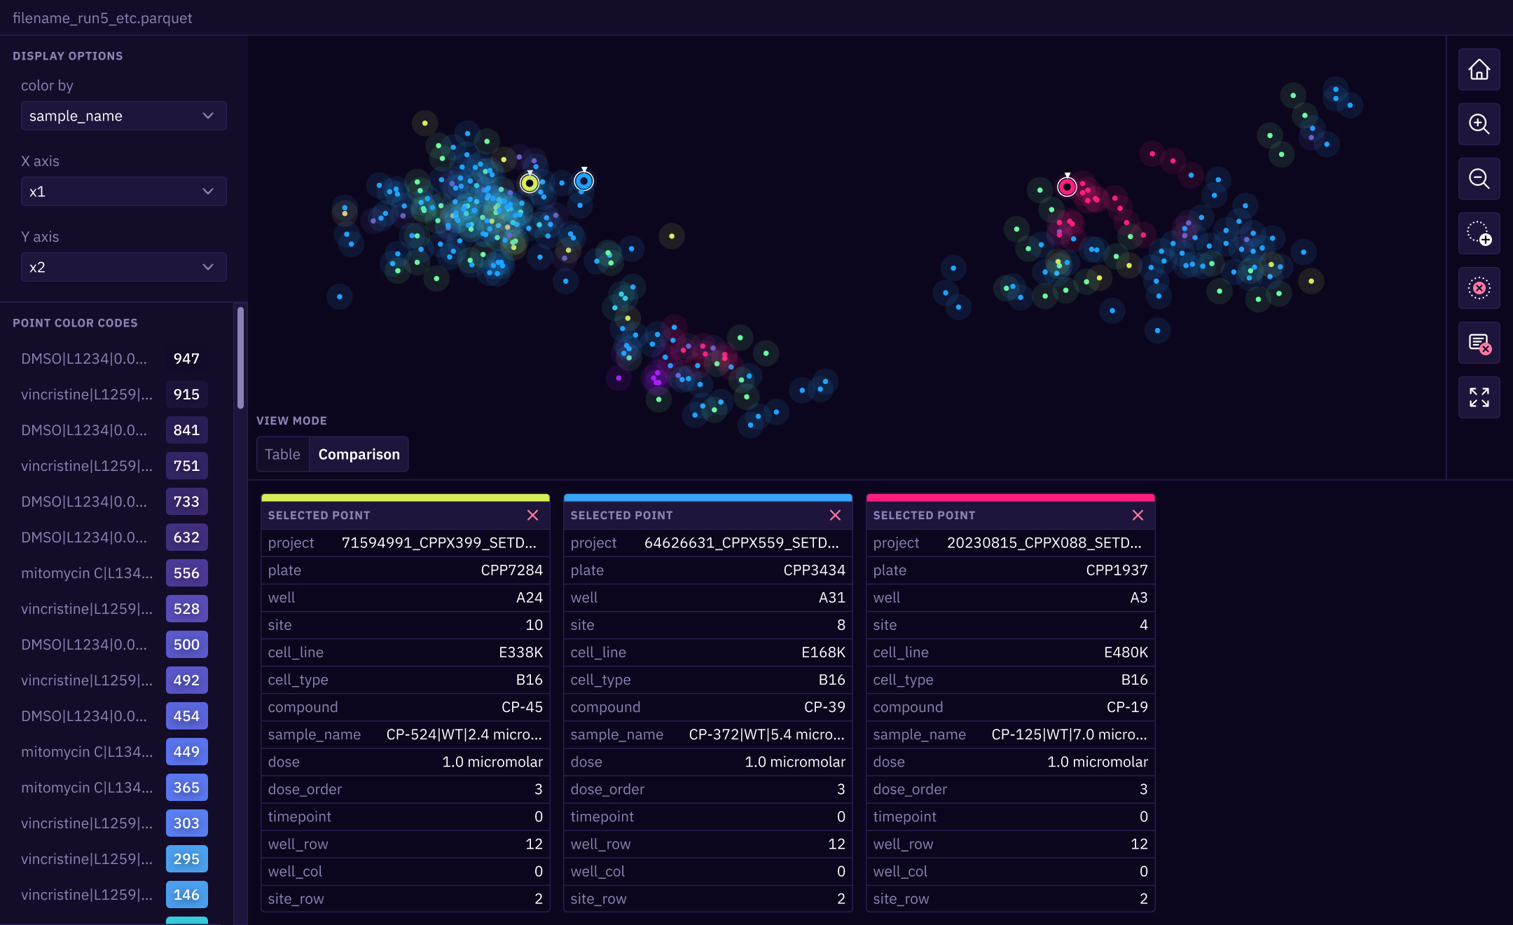Screen dimensions: 1513x925
Task: Click the clear comparison list icon
Action: click(x=1479, y=343)
